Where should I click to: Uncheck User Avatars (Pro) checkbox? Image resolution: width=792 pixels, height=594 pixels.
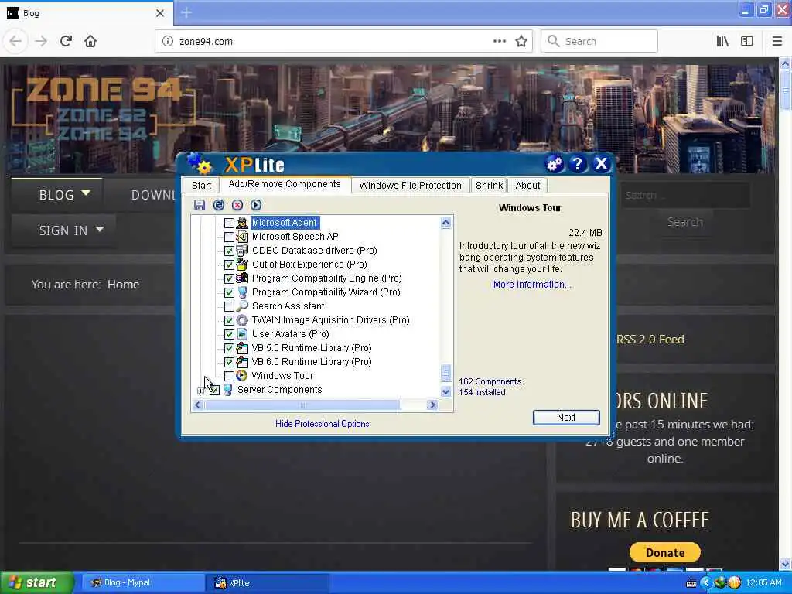pyautogui.click(x=229, y=334)
